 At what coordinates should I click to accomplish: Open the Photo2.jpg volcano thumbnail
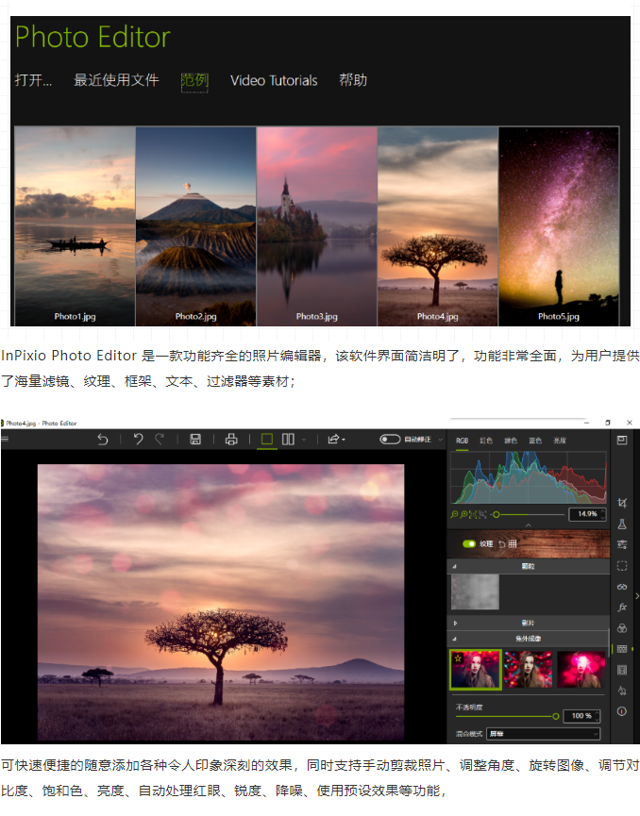(195, 226)
